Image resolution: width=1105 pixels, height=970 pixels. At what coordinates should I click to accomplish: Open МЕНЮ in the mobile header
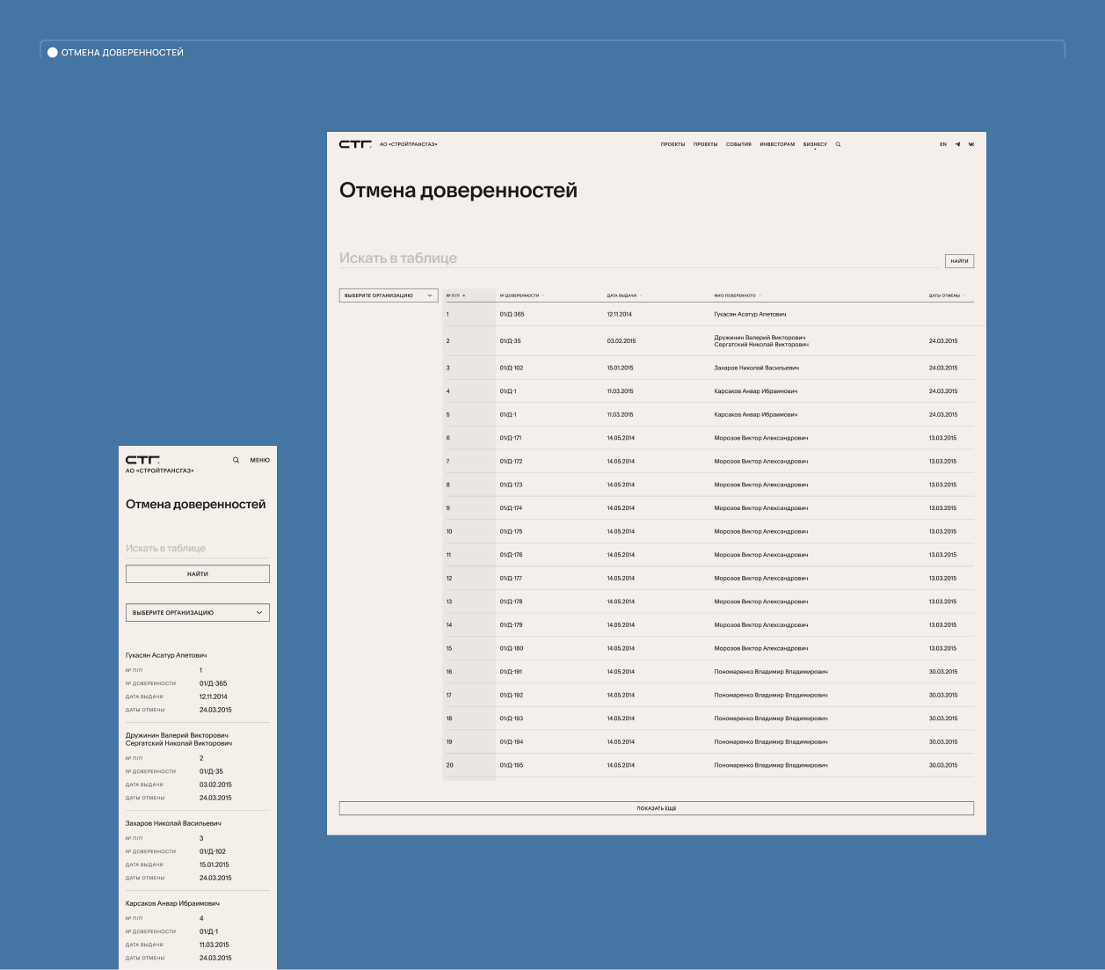(259, 460)
